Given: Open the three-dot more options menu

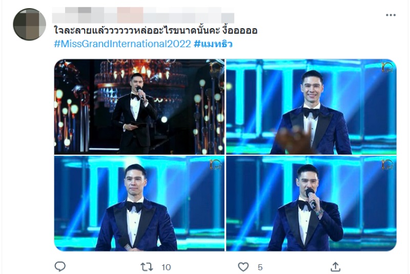Looking at the screenshot, I should pyautogui.click(x=391, y=15).
